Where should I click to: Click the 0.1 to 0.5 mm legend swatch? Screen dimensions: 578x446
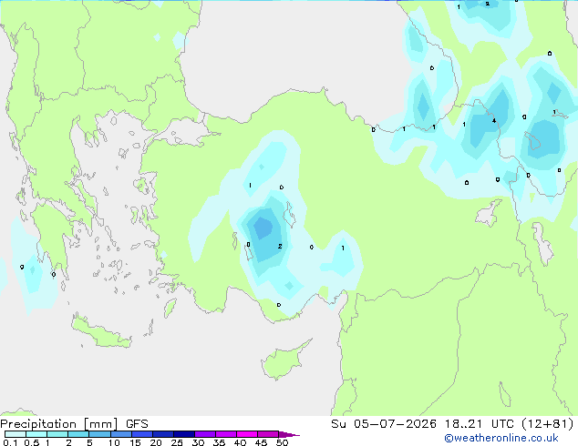pyautogui.click(x=15, y=434)
